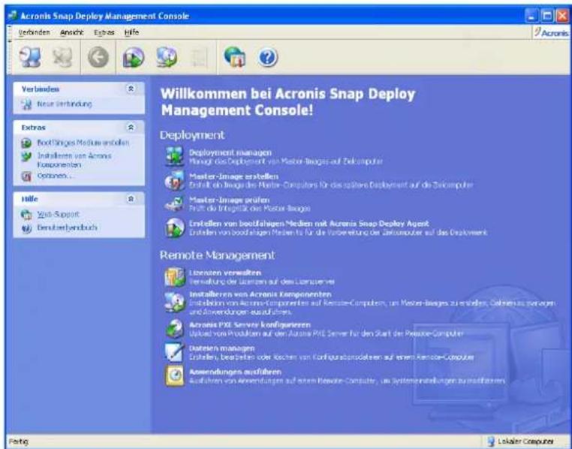Click the web support globe toolbar icon
This screenshot has width=572, height=449.
(x=234, y=57)
